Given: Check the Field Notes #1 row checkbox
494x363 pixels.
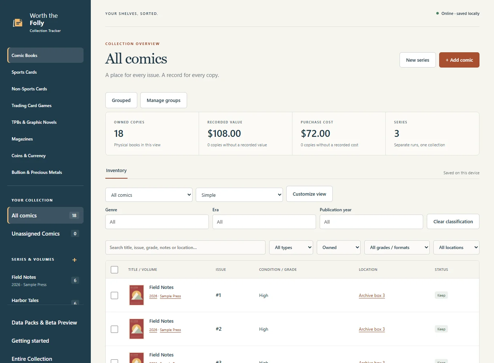Looking at the screenshot, I should (114, 295).
